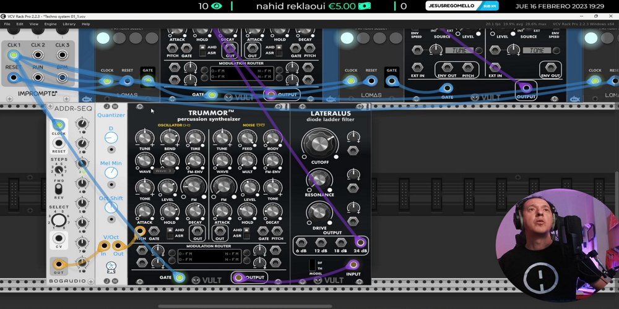Image resolution: width=619 pixels, height=309 pixels.
Task: Click the RUN jack on Impromptu clock
Action: [x=38, y=77]
